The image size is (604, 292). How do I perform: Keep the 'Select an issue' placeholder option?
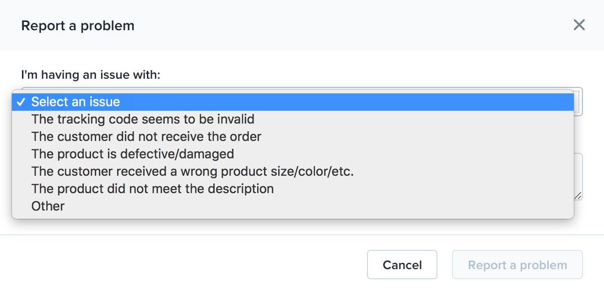(x=75, y=102)
